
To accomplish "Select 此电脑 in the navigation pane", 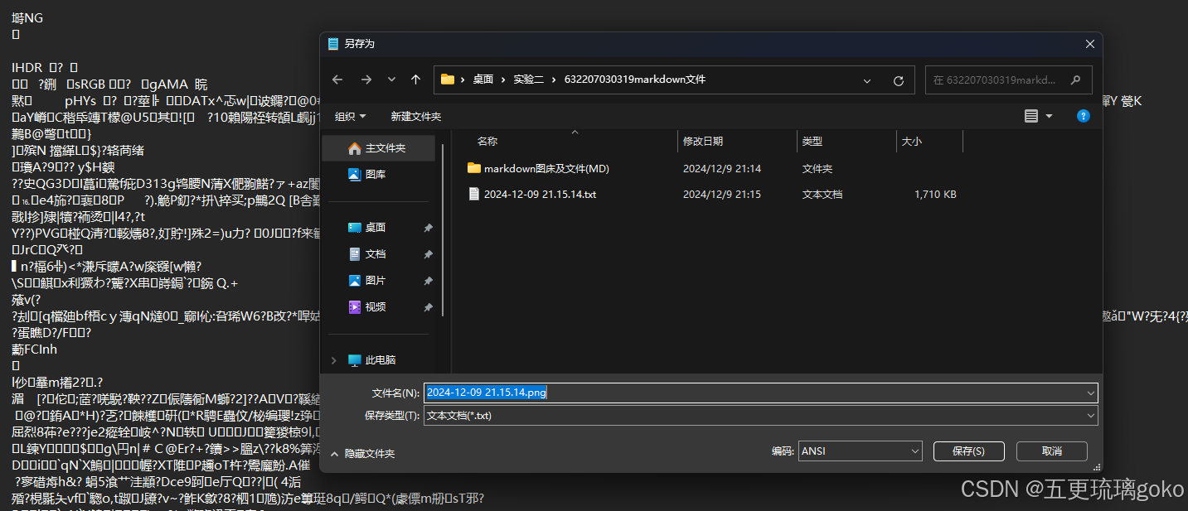I will (x=381, y=360).
